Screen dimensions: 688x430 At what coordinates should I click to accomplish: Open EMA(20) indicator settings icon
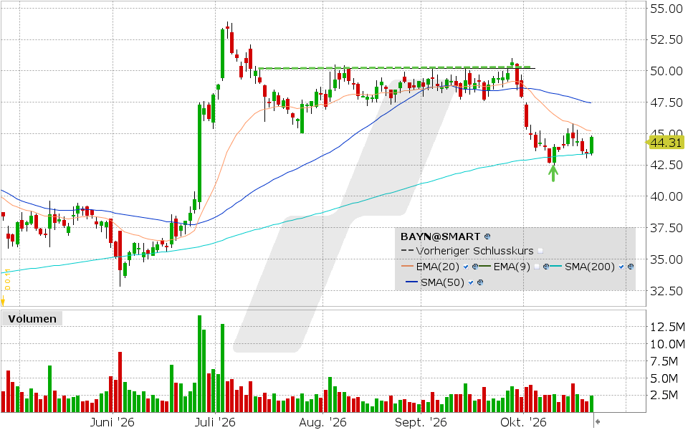click(475, 267)
